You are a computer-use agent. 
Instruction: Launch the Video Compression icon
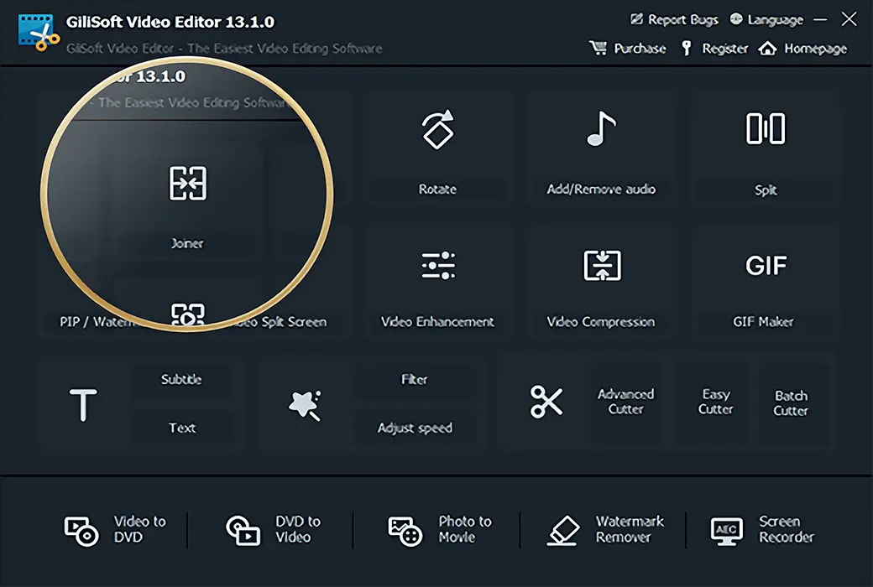coord(602,265)
